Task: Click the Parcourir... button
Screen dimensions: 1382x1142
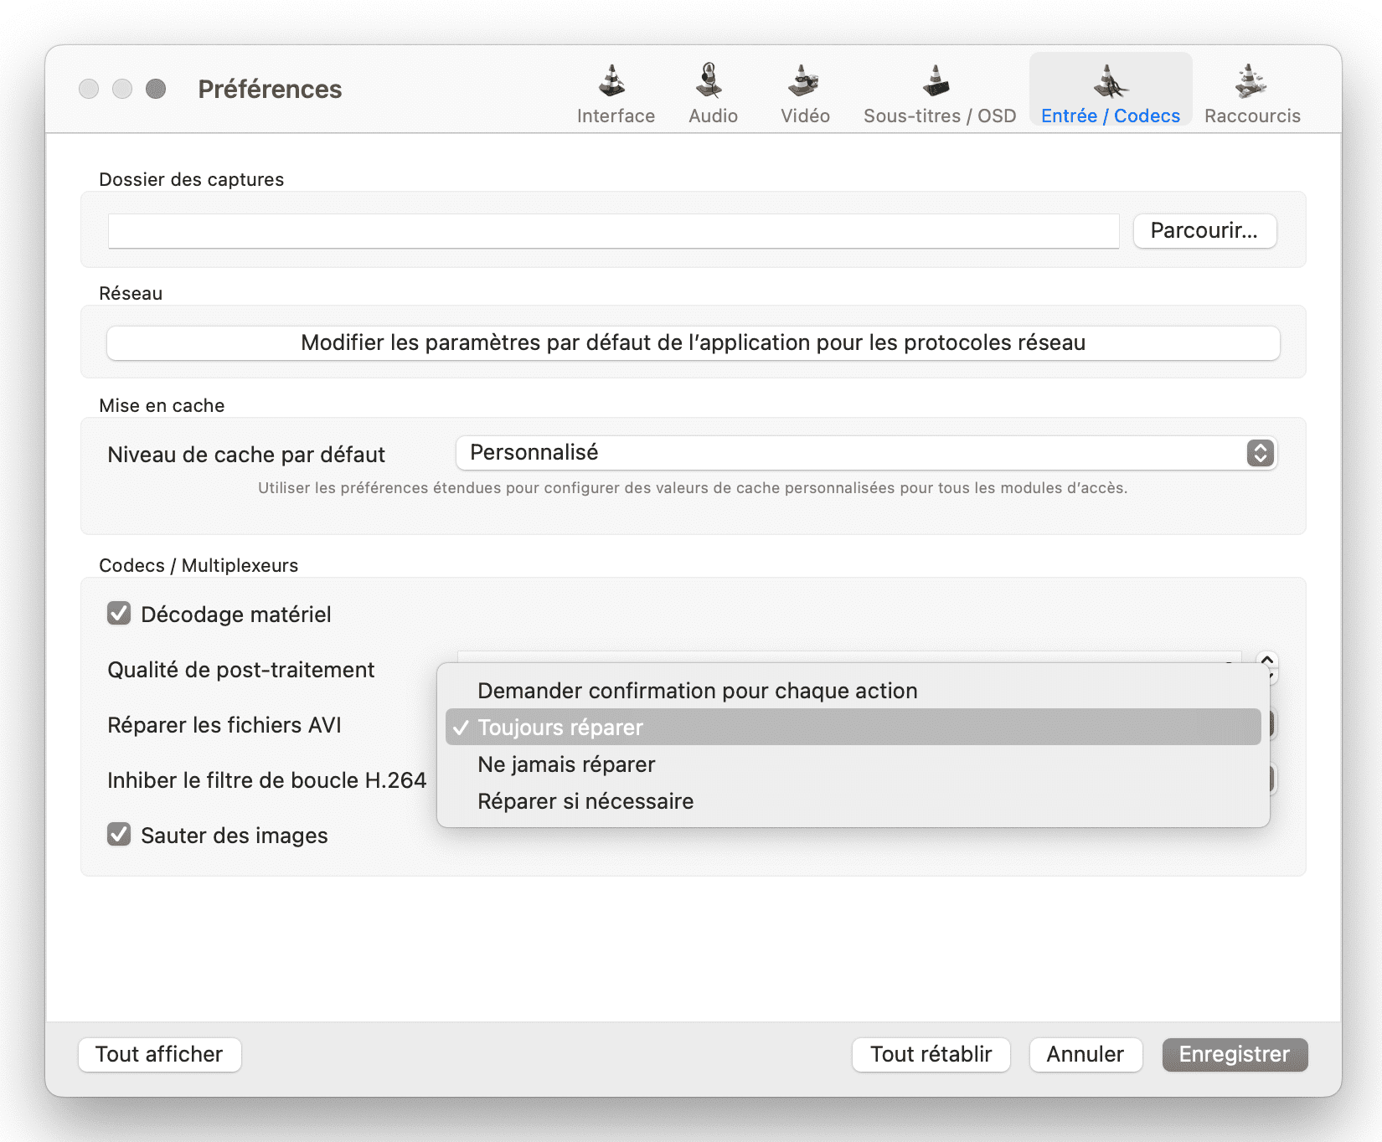Action: [1204, 231]
